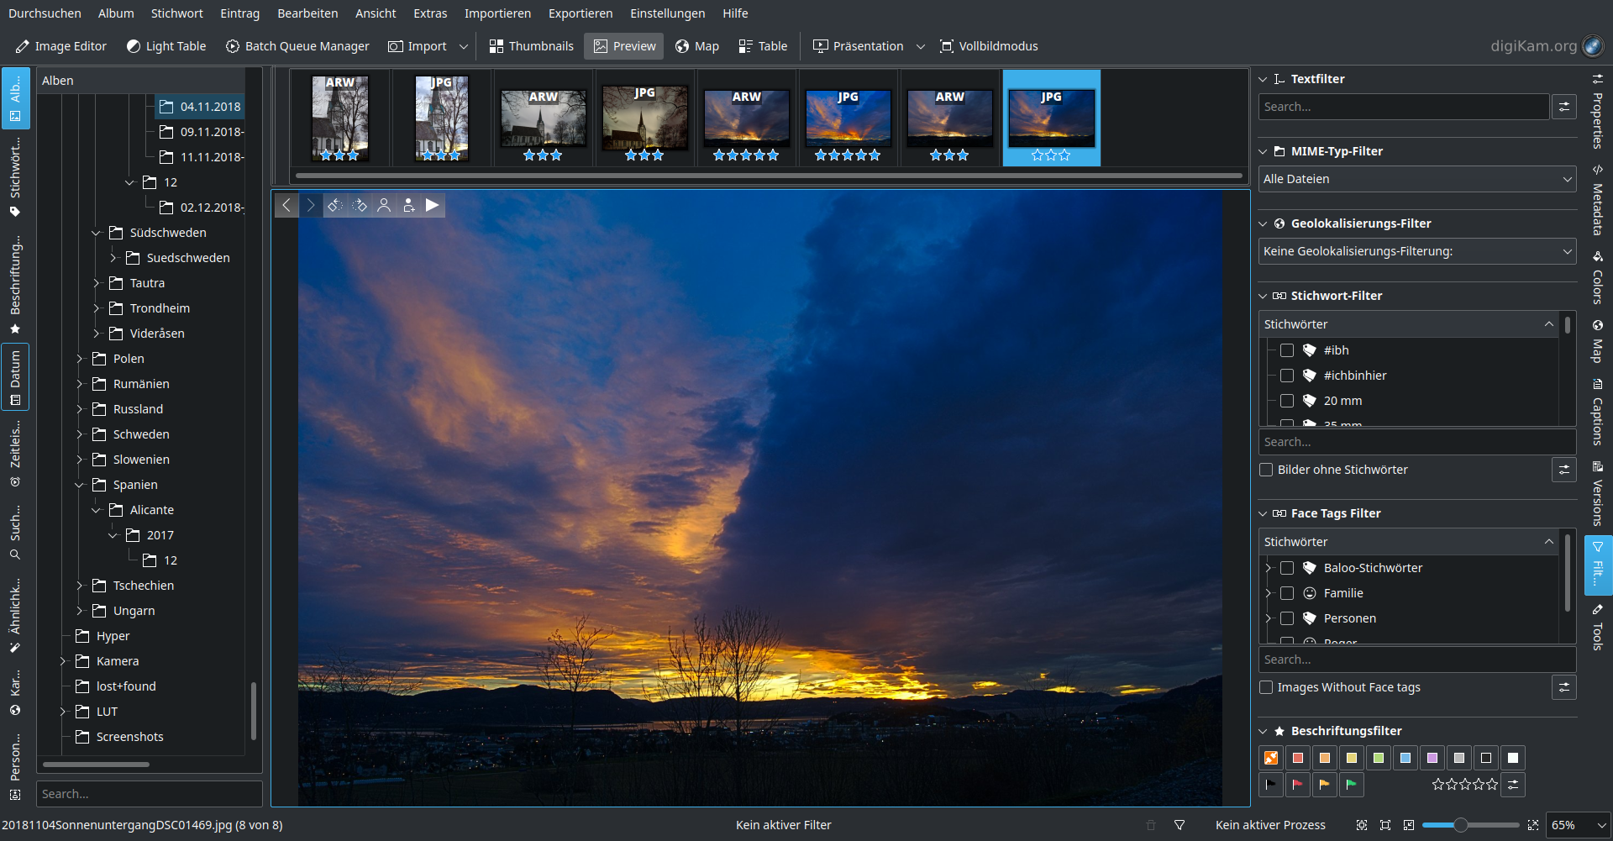Toggle the no-color-label filter button

pos(1271,758)
